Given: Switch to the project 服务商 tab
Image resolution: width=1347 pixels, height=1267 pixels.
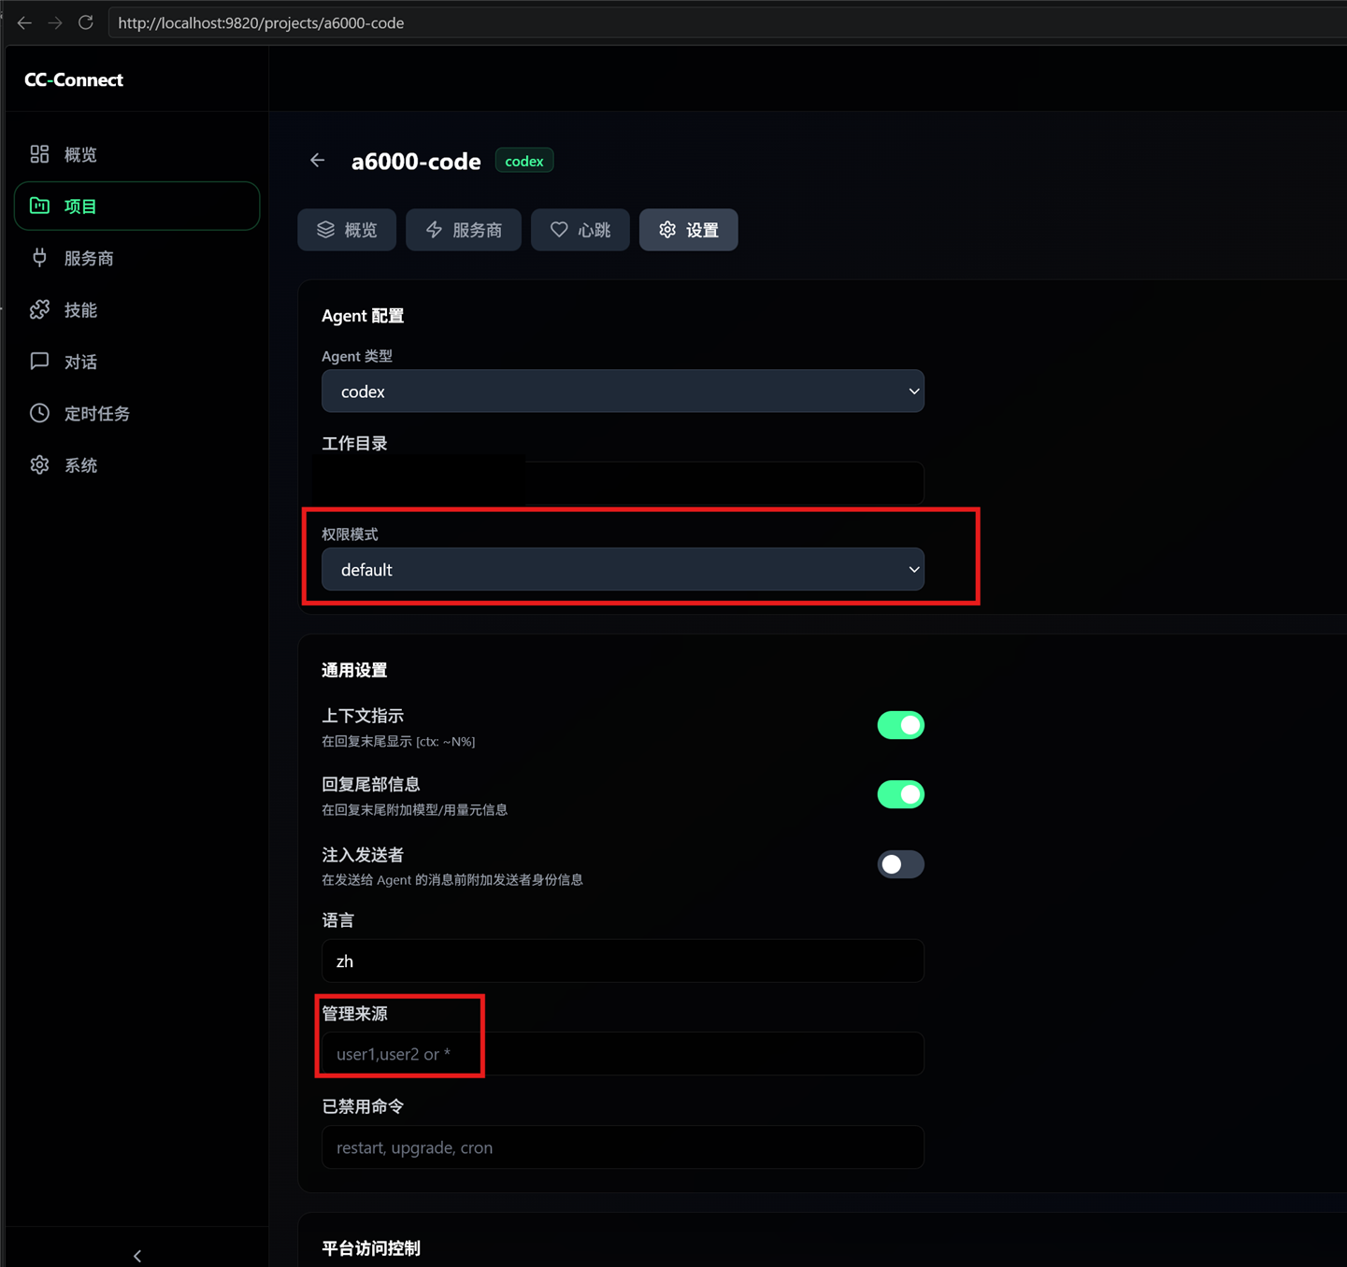Looking at the screenshot, I should click(x=464, y=230).
